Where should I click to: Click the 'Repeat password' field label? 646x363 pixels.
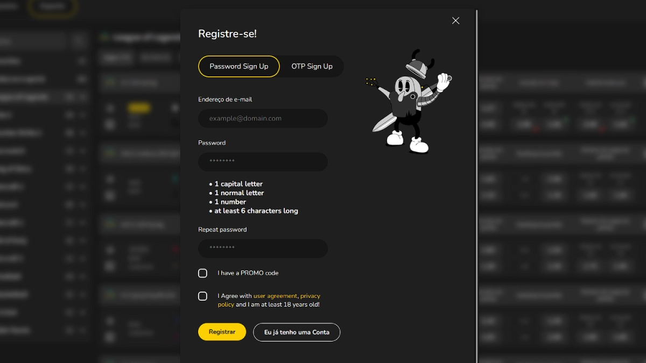click(222, 230)
